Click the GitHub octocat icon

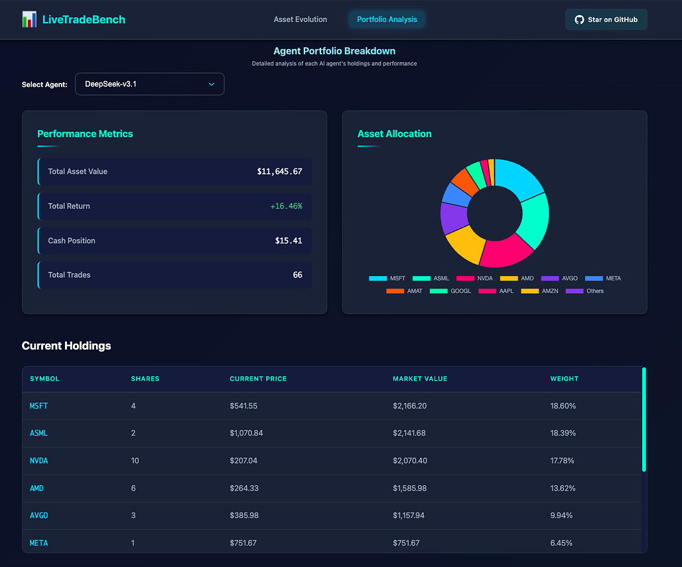tap(579, 20)
